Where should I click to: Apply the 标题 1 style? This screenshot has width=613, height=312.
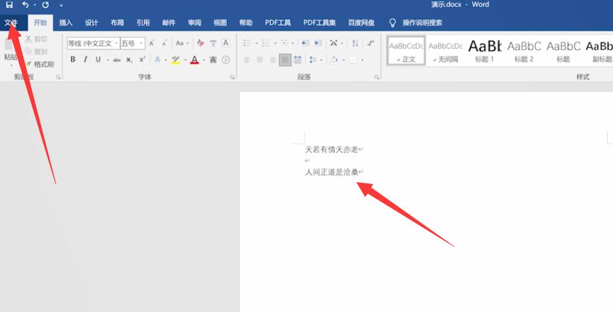[x=485, y=51]
